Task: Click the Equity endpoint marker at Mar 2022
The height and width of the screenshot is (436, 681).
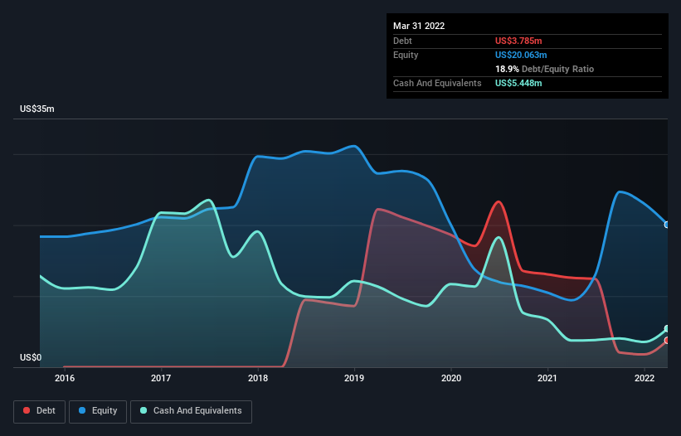Action: tap(667, 225)
